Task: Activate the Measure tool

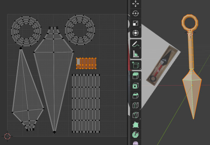Action: [x=136, y=54]
